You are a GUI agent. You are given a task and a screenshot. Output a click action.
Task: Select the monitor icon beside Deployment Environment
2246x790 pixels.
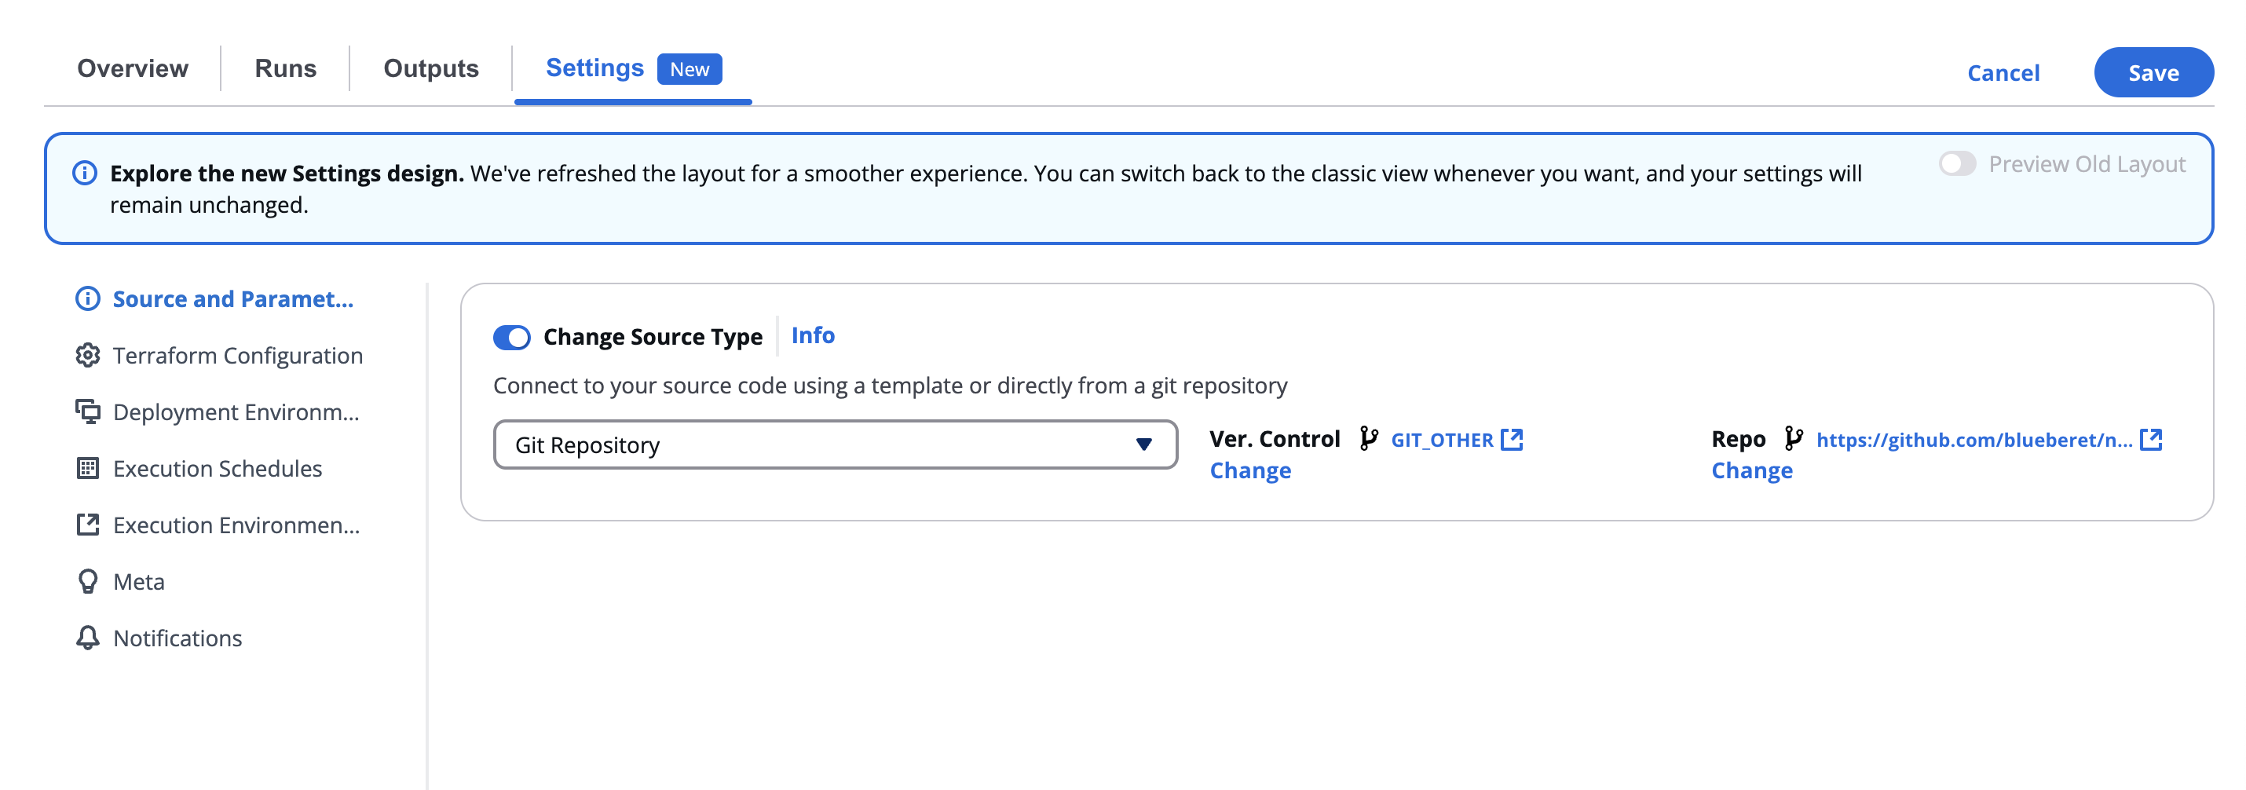click(86, 411)
